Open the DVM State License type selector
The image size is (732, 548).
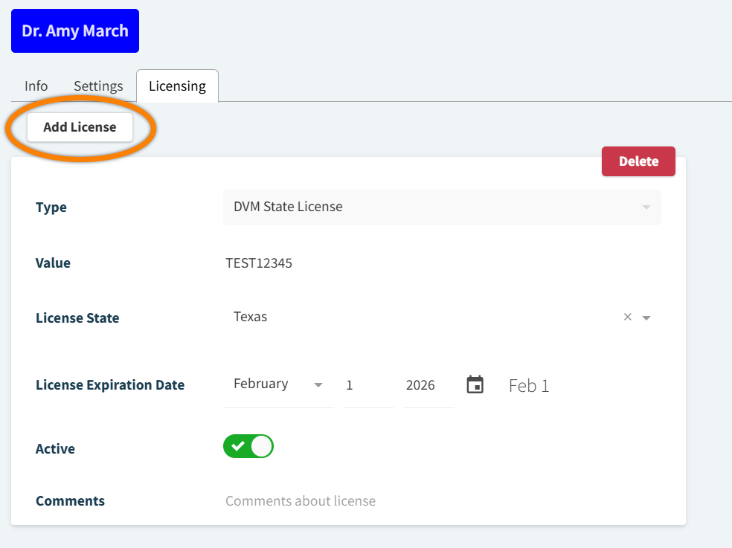pos(442,207)
